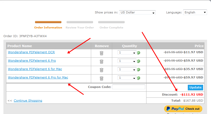Click the Remove column header

(102, 46)
